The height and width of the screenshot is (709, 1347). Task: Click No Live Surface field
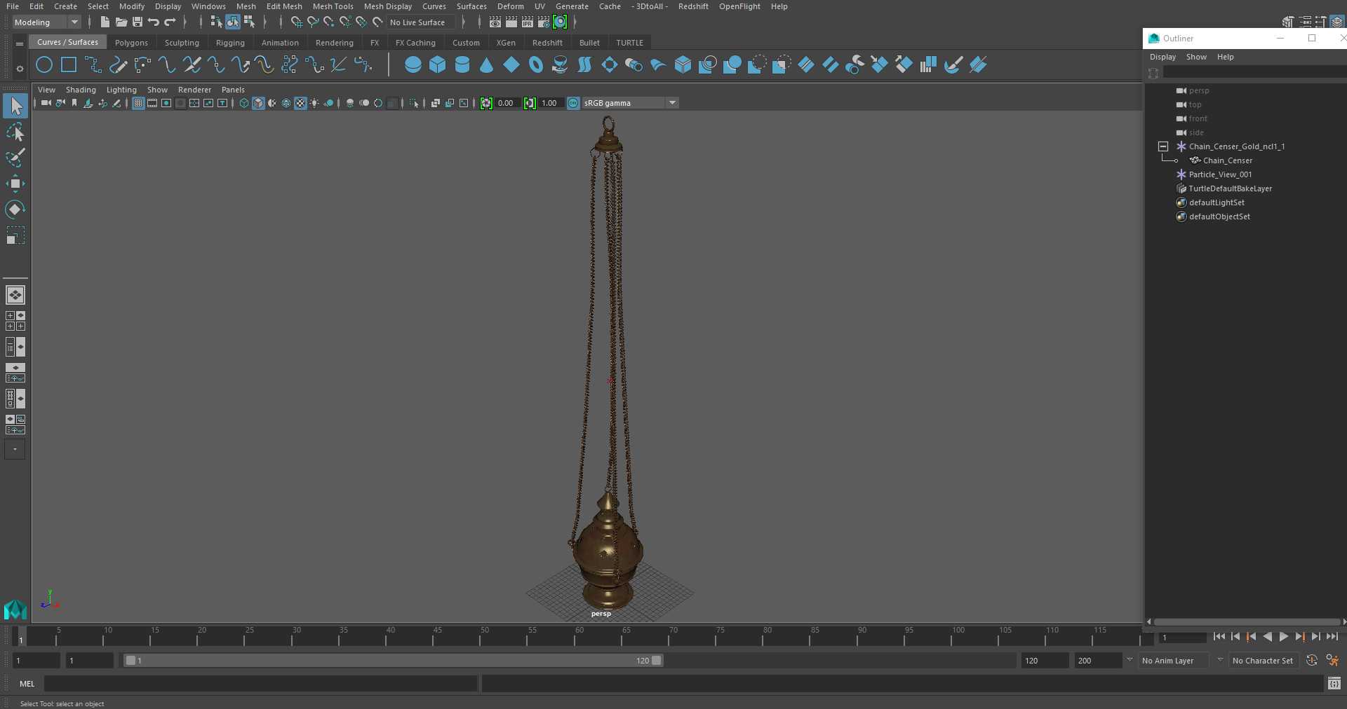pyautogui.click(x=421, y=22)
